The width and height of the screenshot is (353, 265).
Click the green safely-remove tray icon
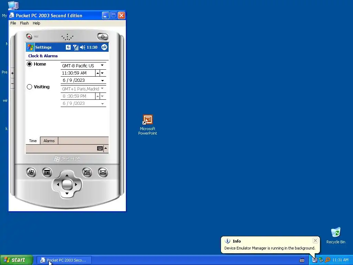(321, 260)
